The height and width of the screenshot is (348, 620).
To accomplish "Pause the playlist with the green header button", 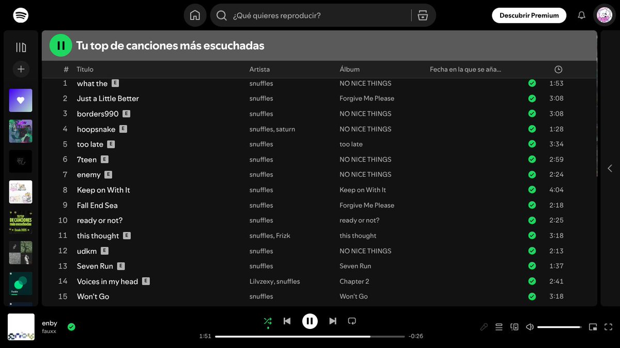I will [61, 45].
